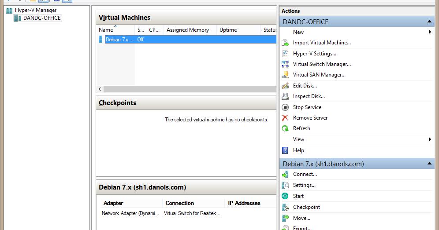Choose Edit Disk action
Viewport: 439px width, 230px height.
click(x=305, y=86)
